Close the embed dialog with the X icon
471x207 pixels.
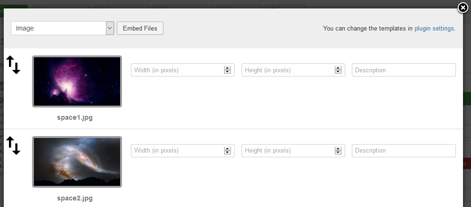click(x=463, y=7)
